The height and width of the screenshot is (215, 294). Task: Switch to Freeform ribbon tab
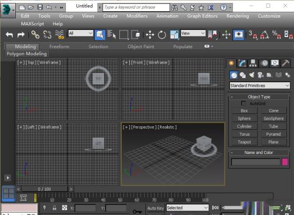(59, 46)
